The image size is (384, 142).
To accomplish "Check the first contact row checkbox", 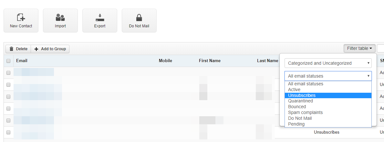I will pyautogui.click(x=8, y=73).
